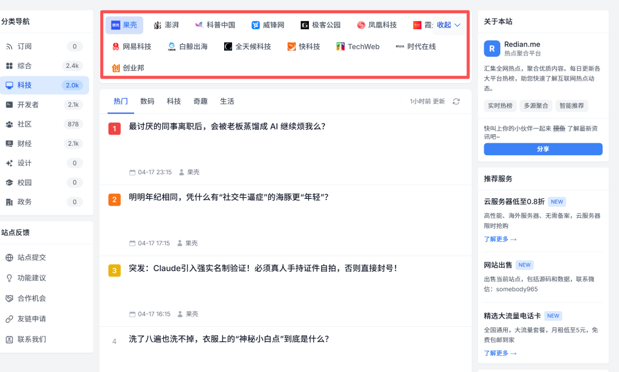This screenshot has width=619, height=372.
Task: Open 设计 category in sidebar
Action: (x=45, y=163)
